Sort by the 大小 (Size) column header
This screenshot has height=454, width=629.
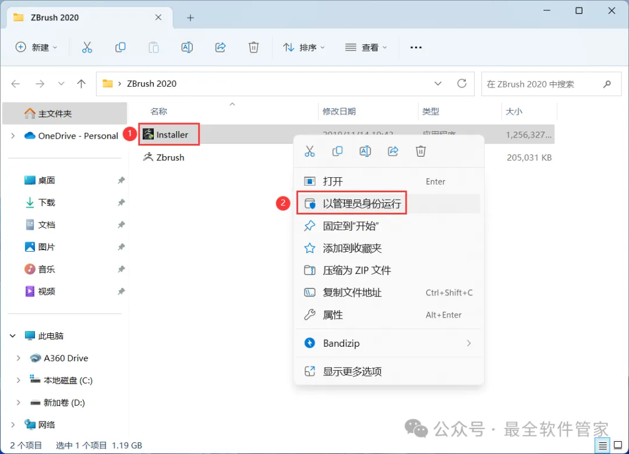514,111
